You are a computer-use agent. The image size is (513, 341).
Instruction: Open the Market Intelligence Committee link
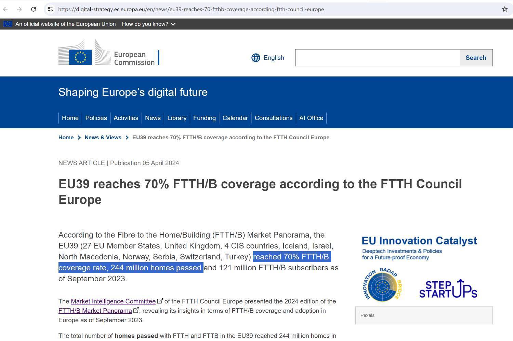[x=113, y=301]
